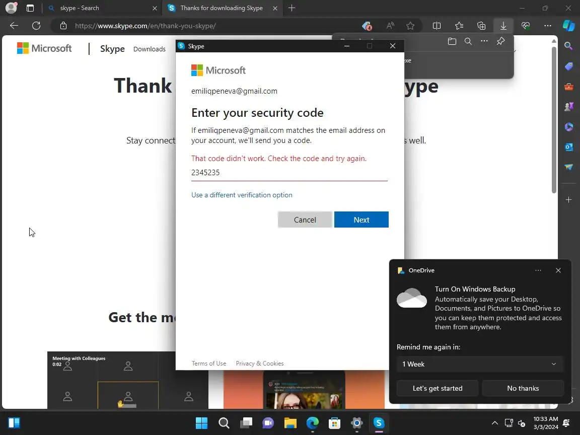The height and width of the screenshot is (435, 580).
Task: Open Widgets button on taskbar
Action: 14,423
